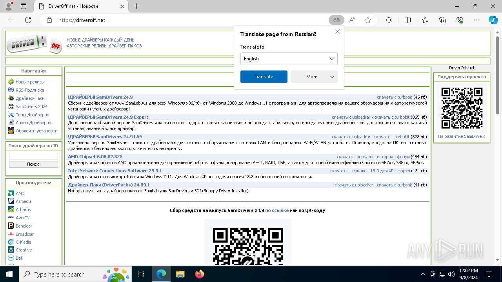Click the translate icon in the address bar
This screenshot has width=502, height=282.
point(336,20)
